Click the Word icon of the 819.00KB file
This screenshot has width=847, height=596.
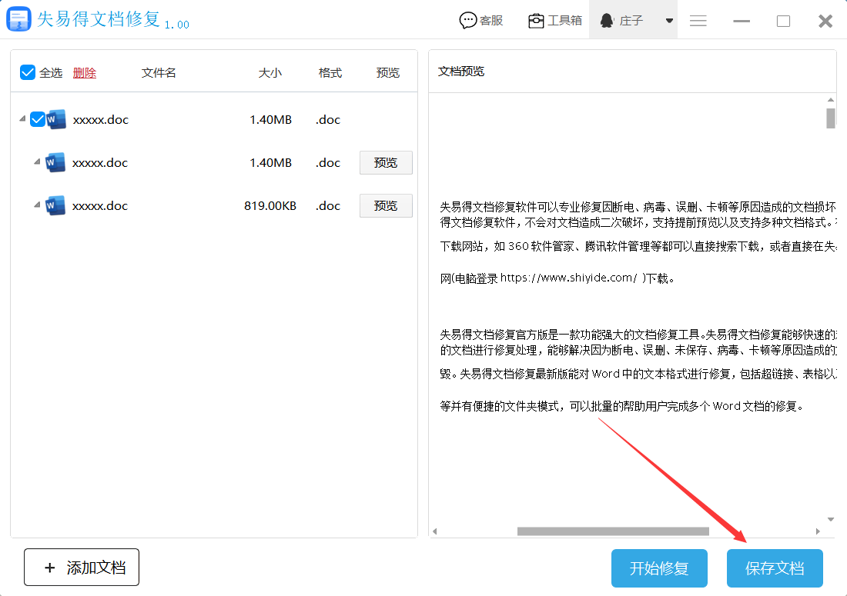click(55, 205)
